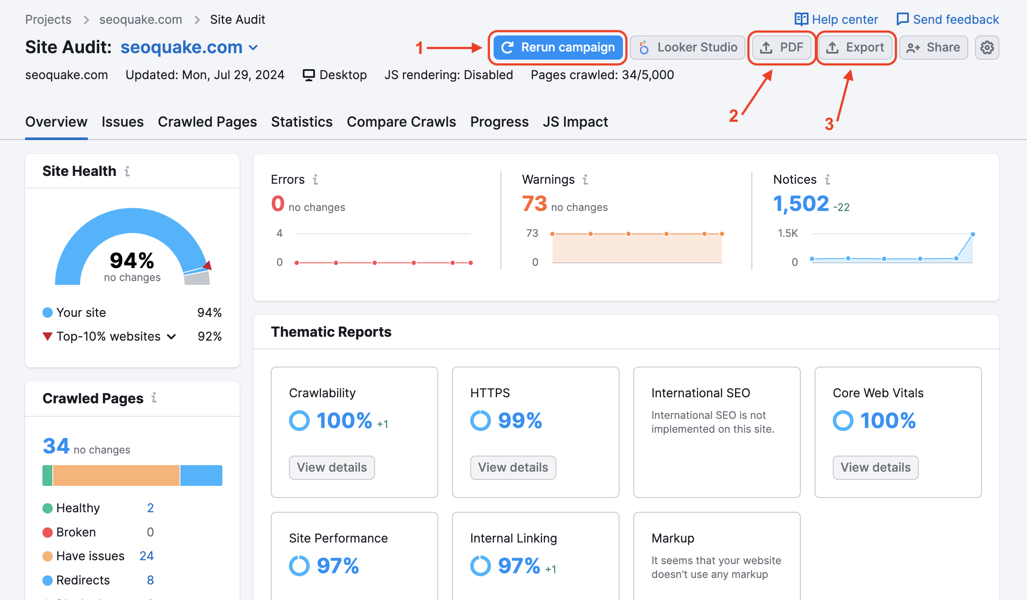Click the PDF export button
Viewport: 1027px width, 600px height.
(781, 48)
